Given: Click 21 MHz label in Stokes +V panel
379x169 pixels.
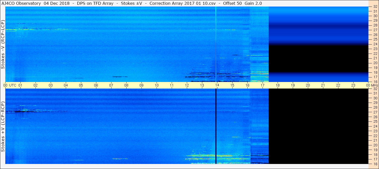Looking at the screenshot, I should [x=375, y=140].
